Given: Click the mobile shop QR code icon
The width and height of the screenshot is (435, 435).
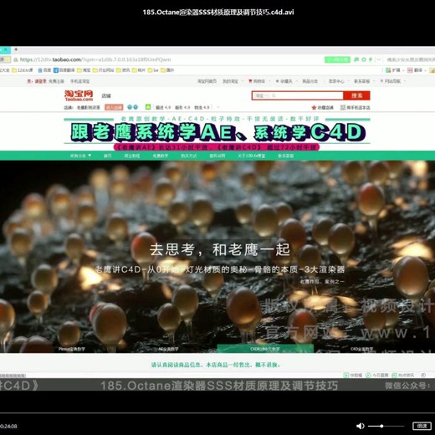Looking at the screenshot, I should tap(343, 107).
